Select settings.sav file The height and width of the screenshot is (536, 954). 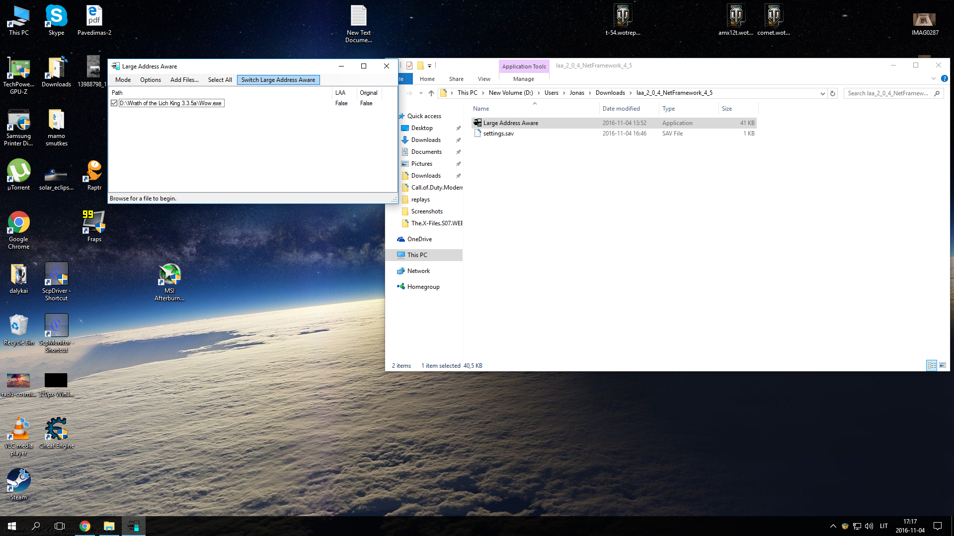pos(614,134)
